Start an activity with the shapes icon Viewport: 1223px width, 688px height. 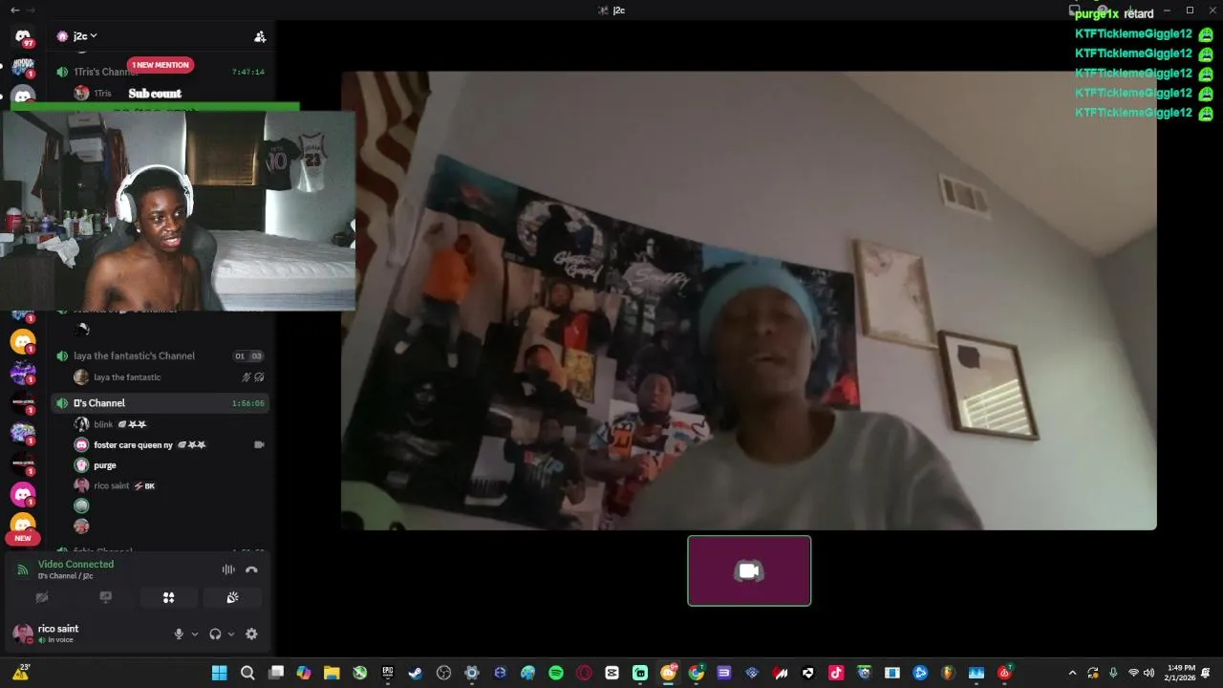(168, 597)
